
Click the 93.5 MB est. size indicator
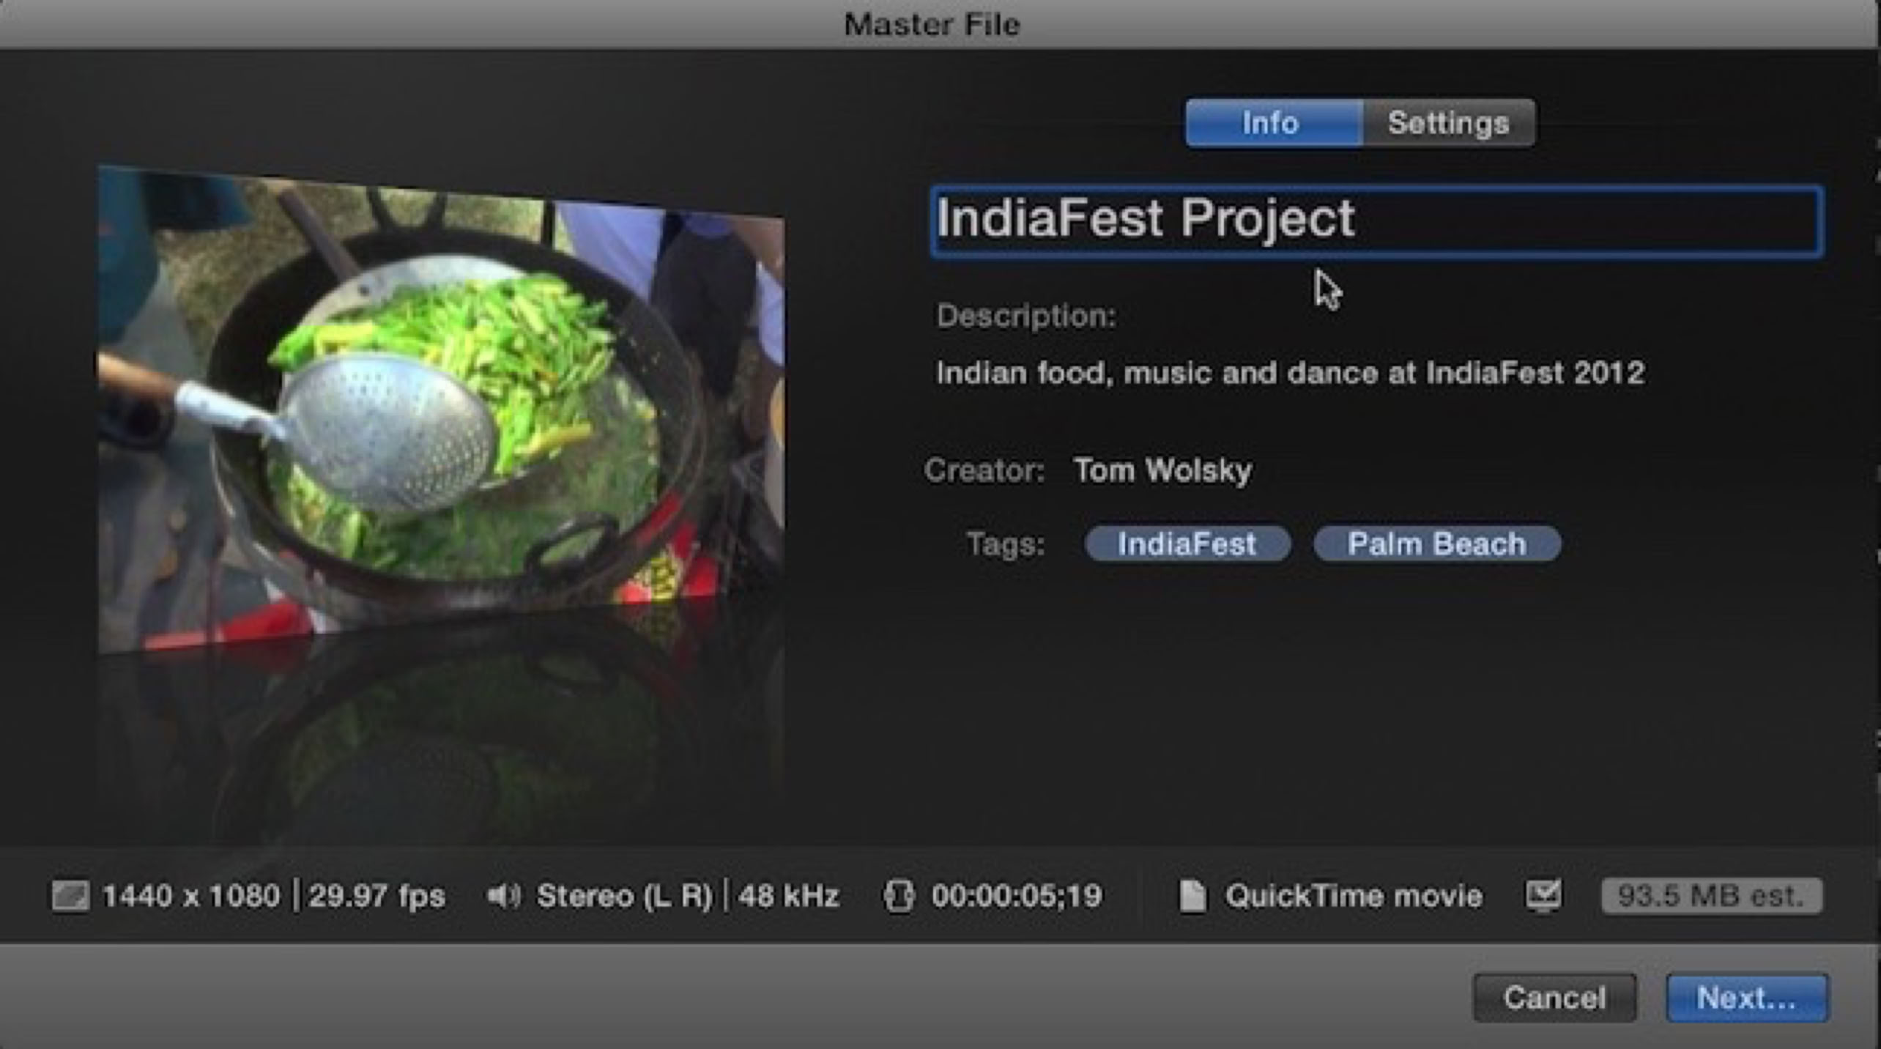pos(1711,895)
